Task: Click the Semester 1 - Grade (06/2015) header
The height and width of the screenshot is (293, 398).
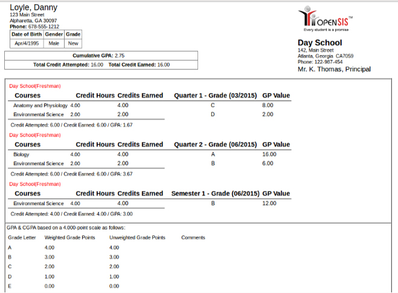Action: pos(215,193)
